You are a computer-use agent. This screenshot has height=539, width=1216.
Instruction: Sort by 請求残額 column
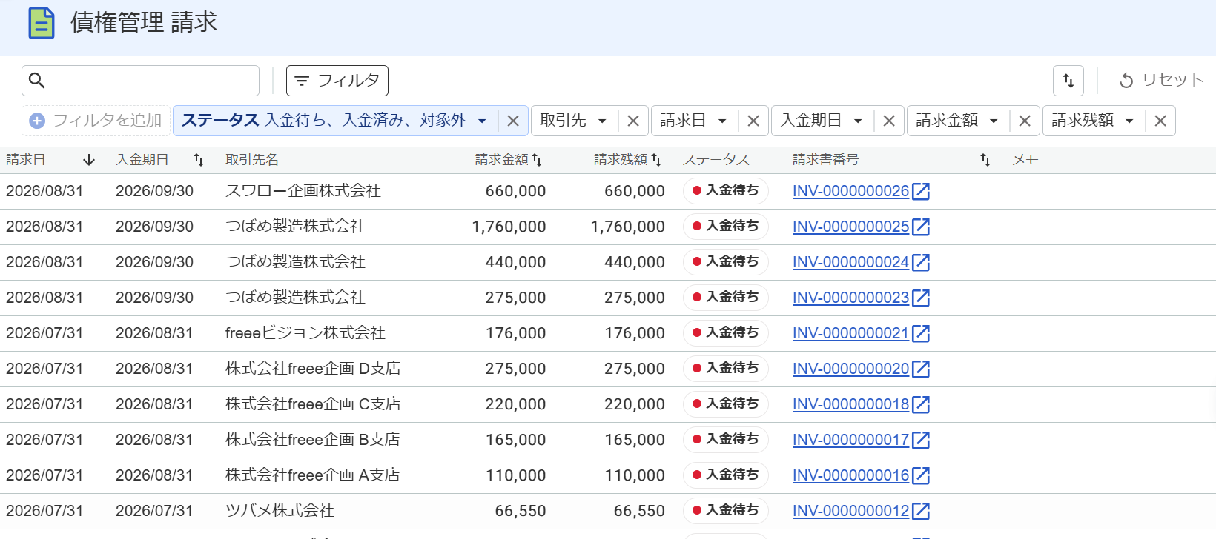coord(656,160)
